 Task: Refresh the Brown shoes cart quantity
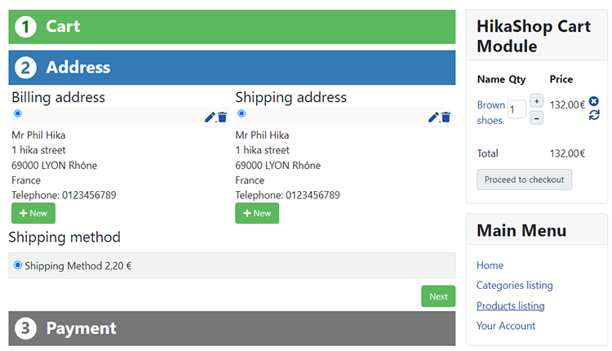pyautogui.click(x=594, y=115)
